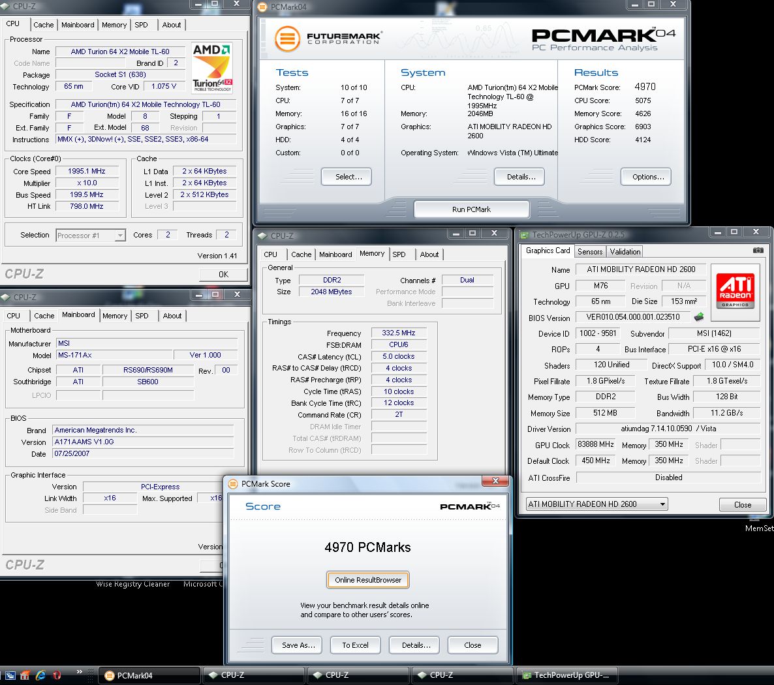Click BIOS Date field 07/25/2007
This screenshot has height=685, width=774.
click(143, 453)
